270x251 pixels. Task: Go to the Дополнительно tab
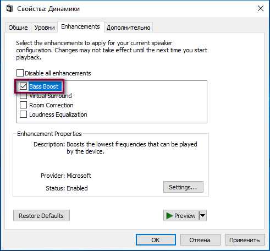pos(129,28)
